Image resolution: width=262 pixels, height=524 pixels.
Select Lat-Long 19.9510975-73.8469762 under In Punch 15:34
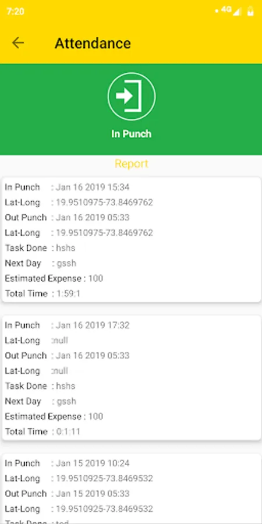[x=79, y=203]
